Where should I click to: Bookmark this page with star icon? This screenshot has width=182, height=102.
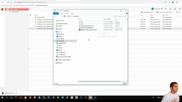[166, 2]
